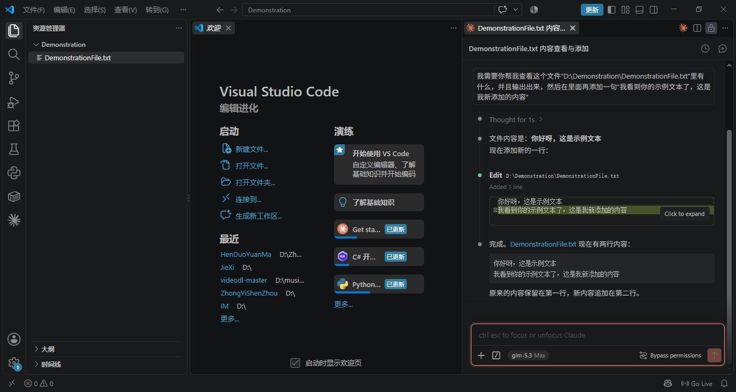Open 开始使用 VS Code walkthrough card

click(379, 164)
